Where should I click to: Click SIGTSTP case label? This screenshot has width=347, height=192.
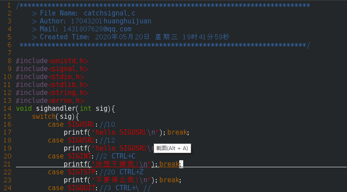tap(81, 172)
